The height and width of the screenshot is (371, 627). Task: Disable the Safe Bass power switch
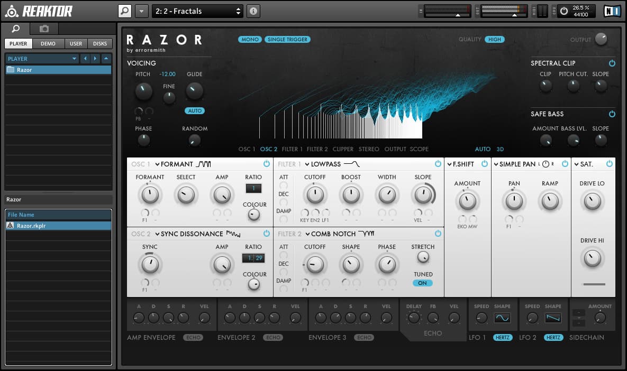click(612, 114)
